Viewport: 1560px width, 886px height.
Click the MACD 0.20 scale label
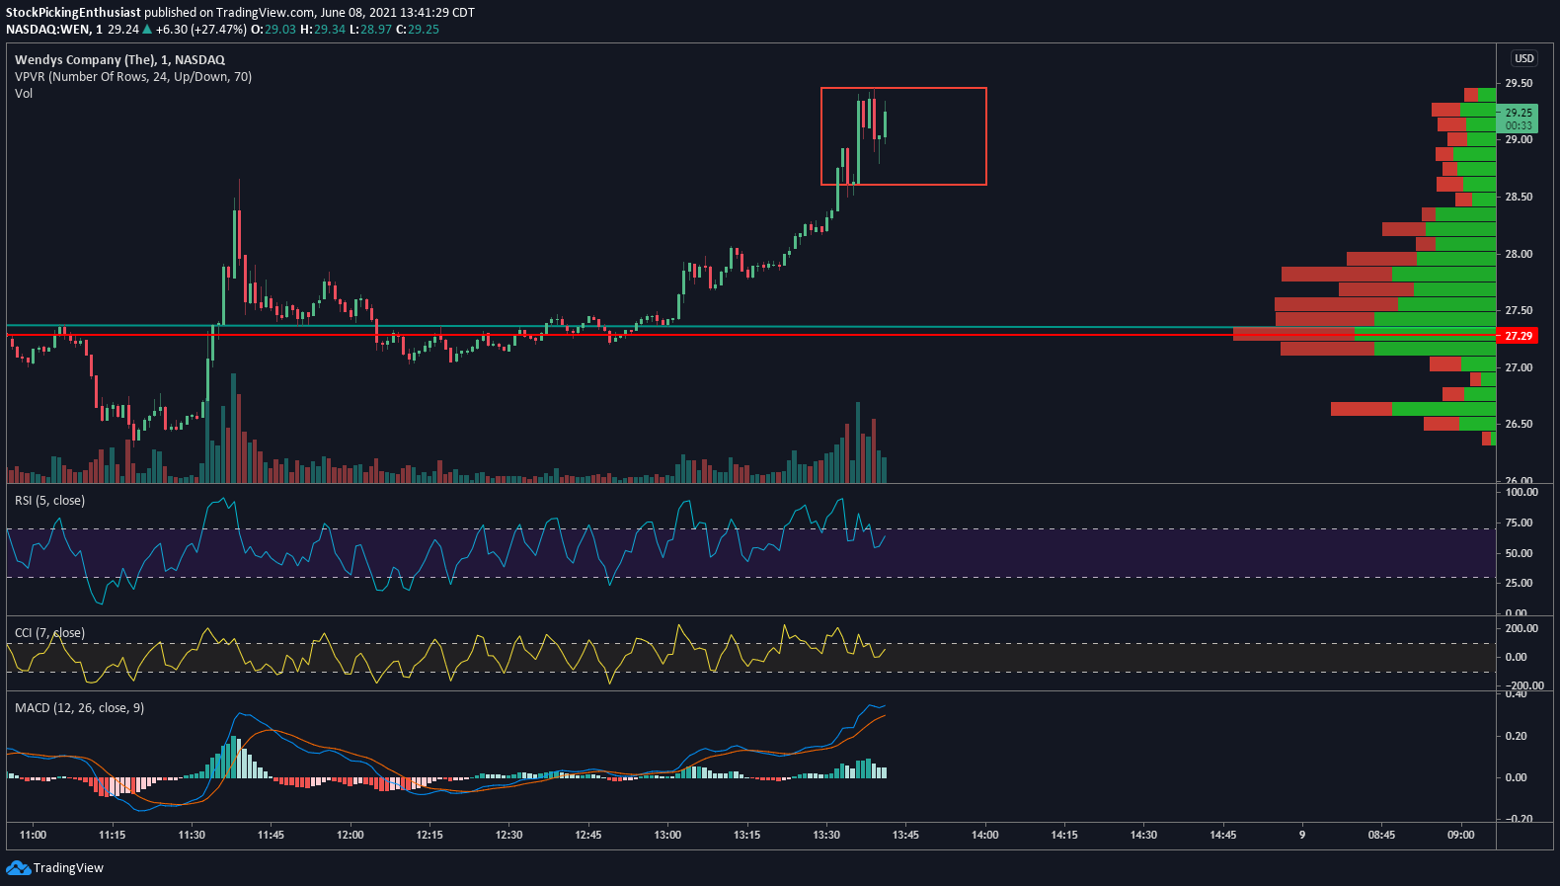[x=1516, y=736]
